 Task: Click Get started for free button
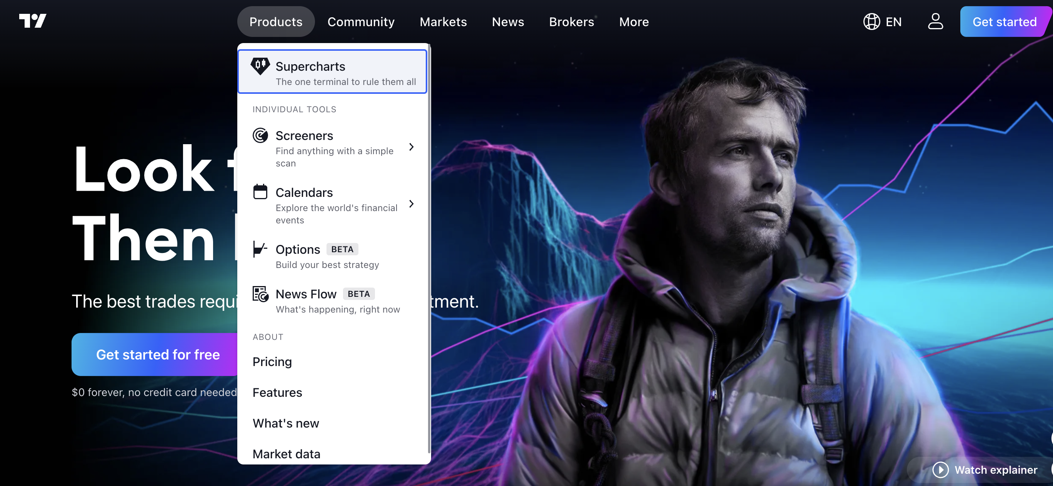pyautogui.click(x=157, y=355)
